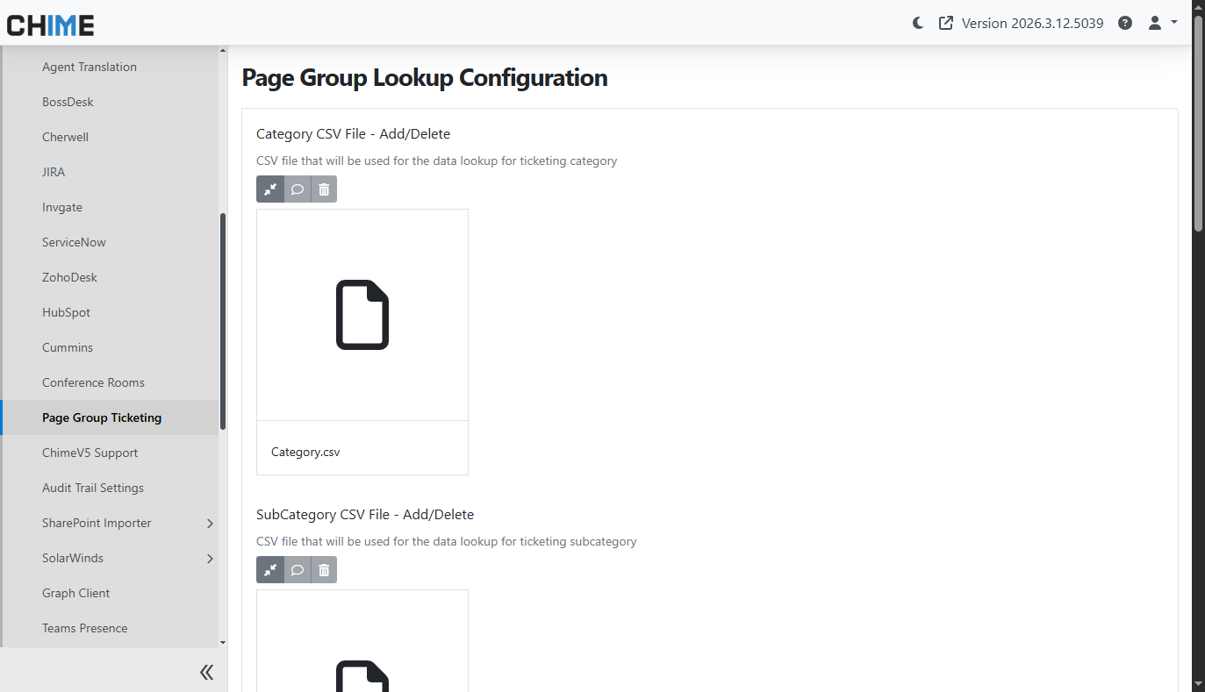This screenshot has width=1205, height=692.
Task: Go to Teams Presence settings
Action: click(85, 628)
